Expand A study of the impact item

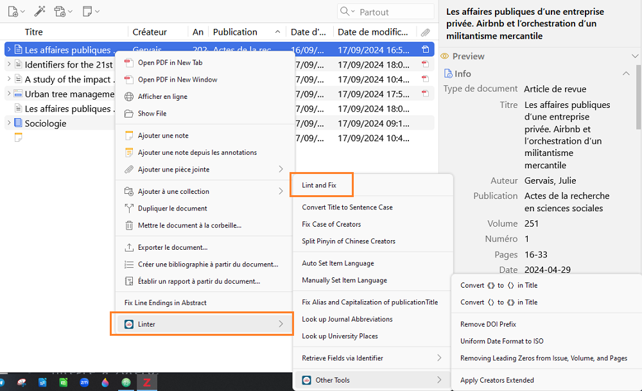pos(8,79)
